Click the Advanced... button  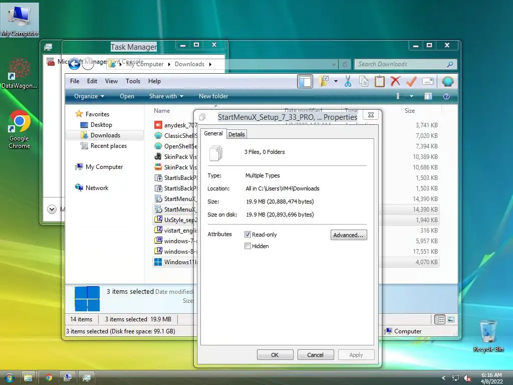point(349,235)
